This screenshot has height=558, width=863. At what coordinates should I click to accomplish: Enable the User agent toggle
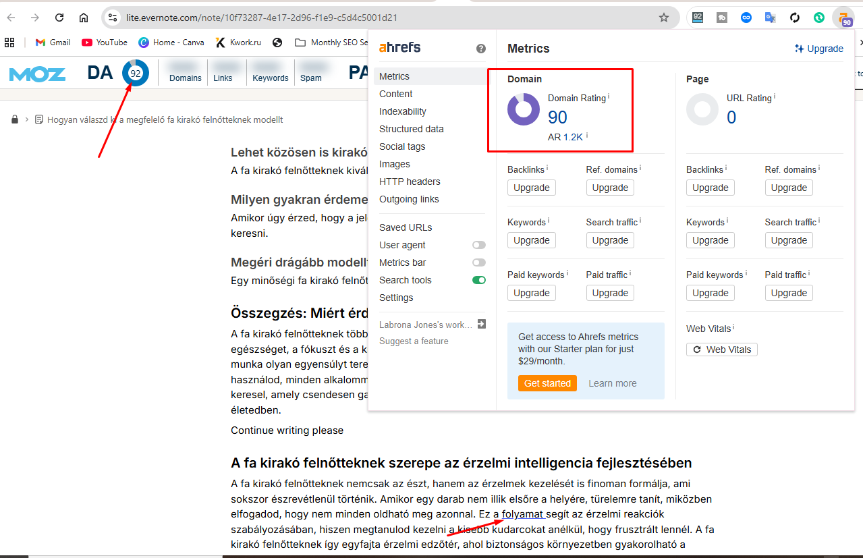478,245
